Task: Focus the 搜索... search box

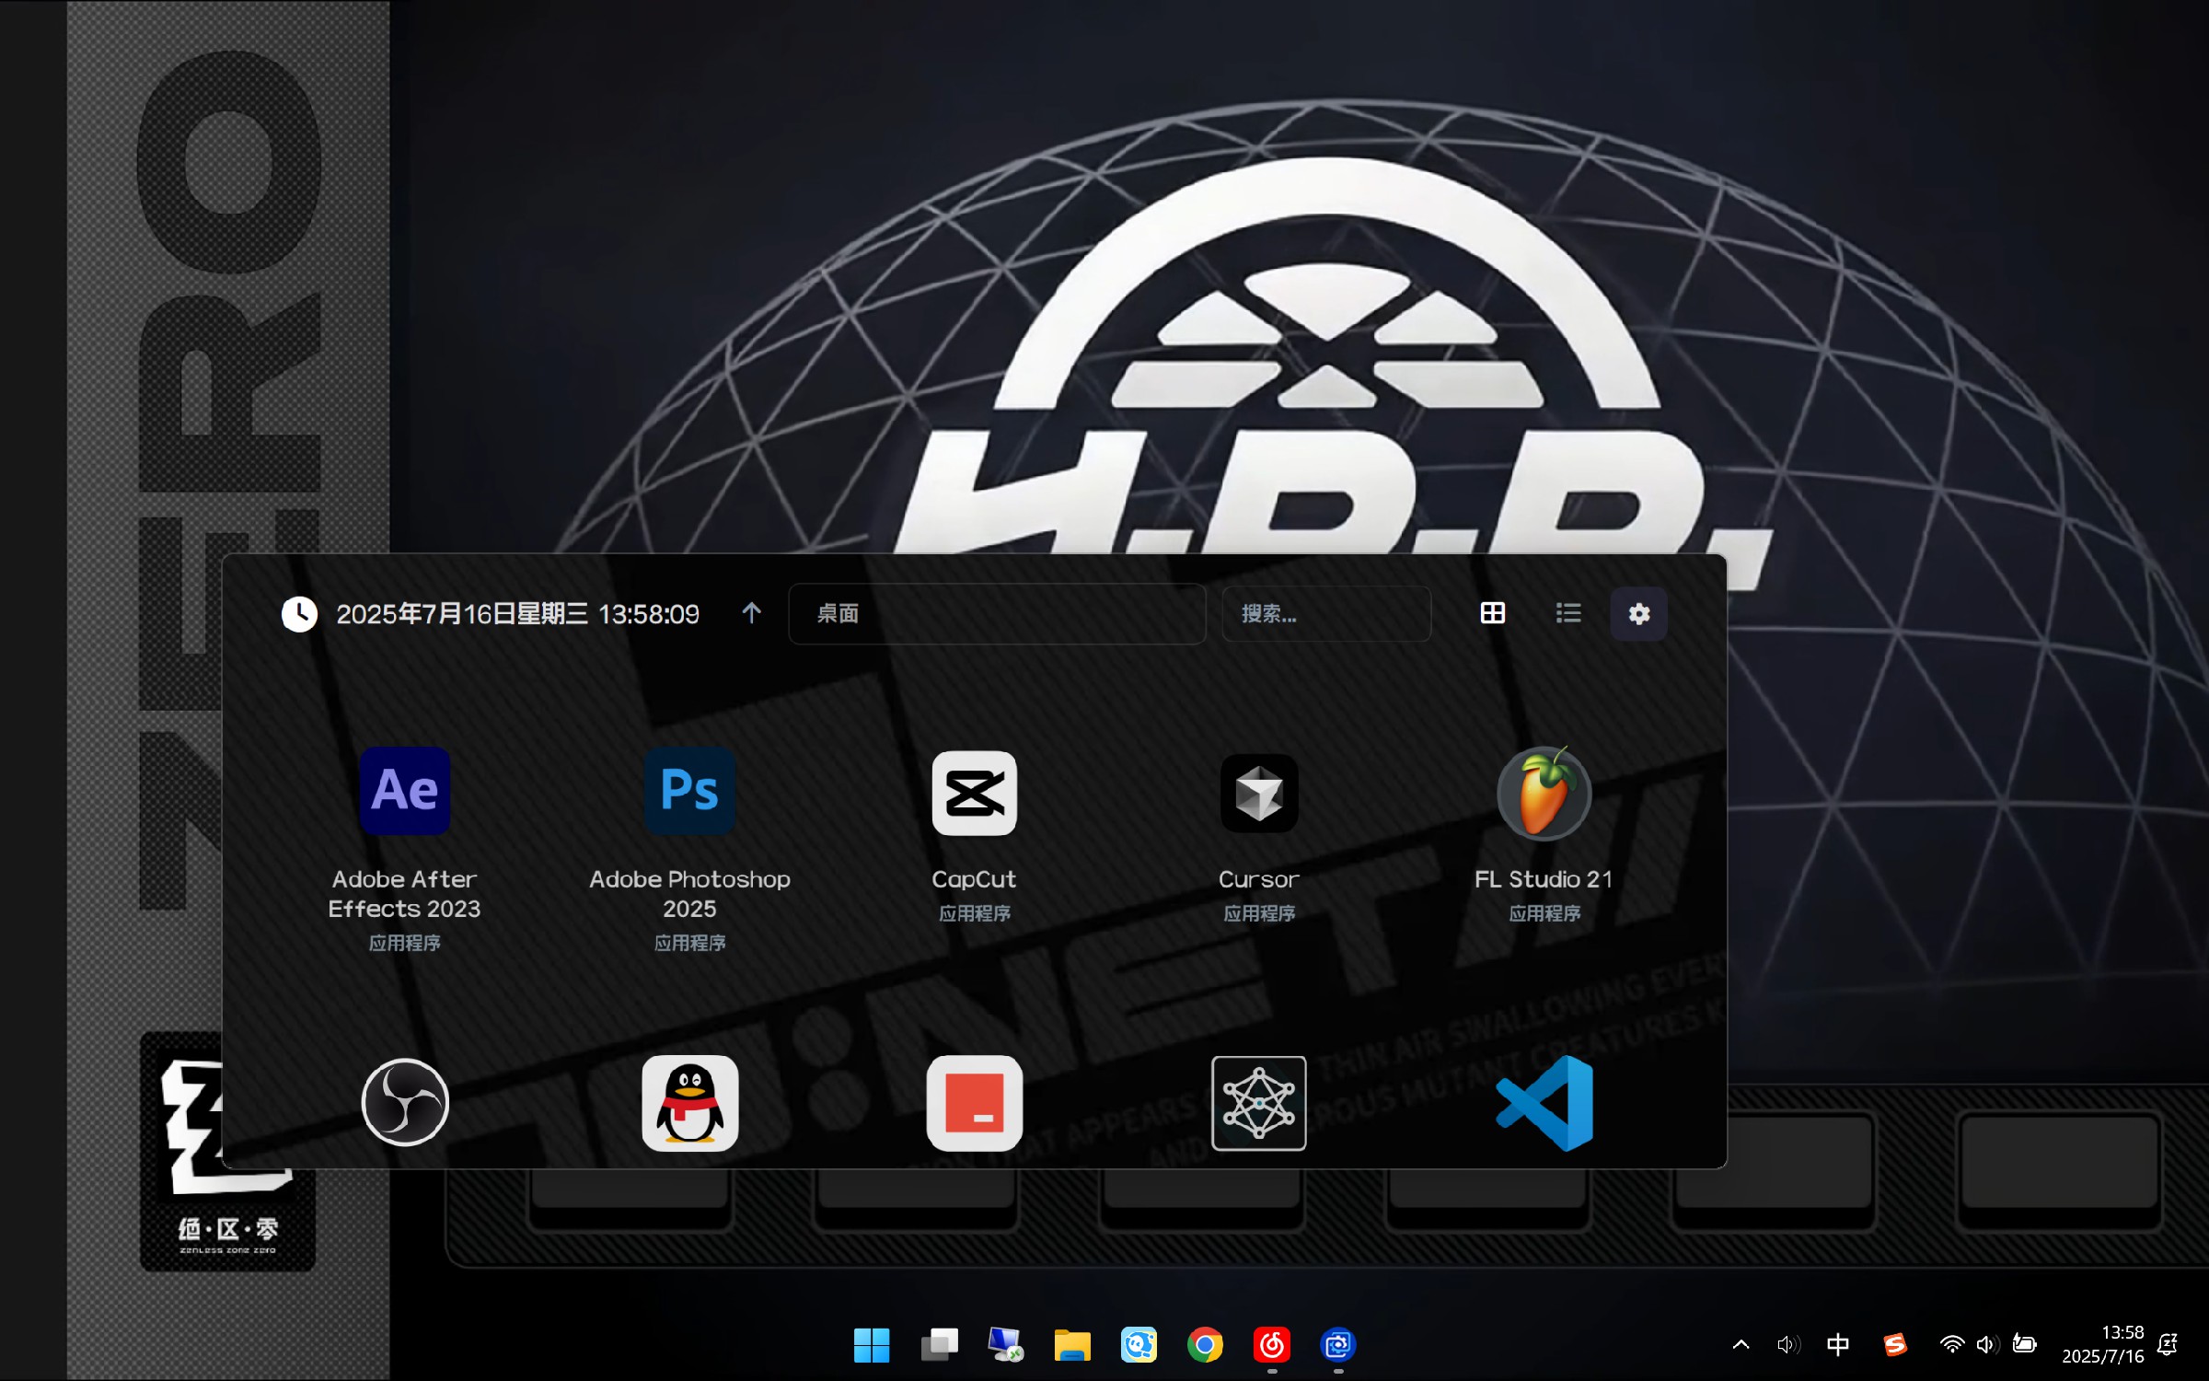Action: [x=1326, y=614]
